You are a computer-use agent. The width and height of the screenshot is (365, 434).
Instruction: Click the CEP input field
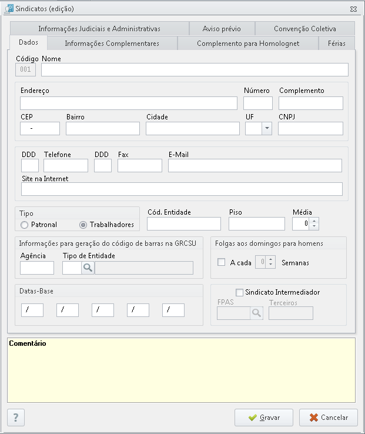coord(40,128)
